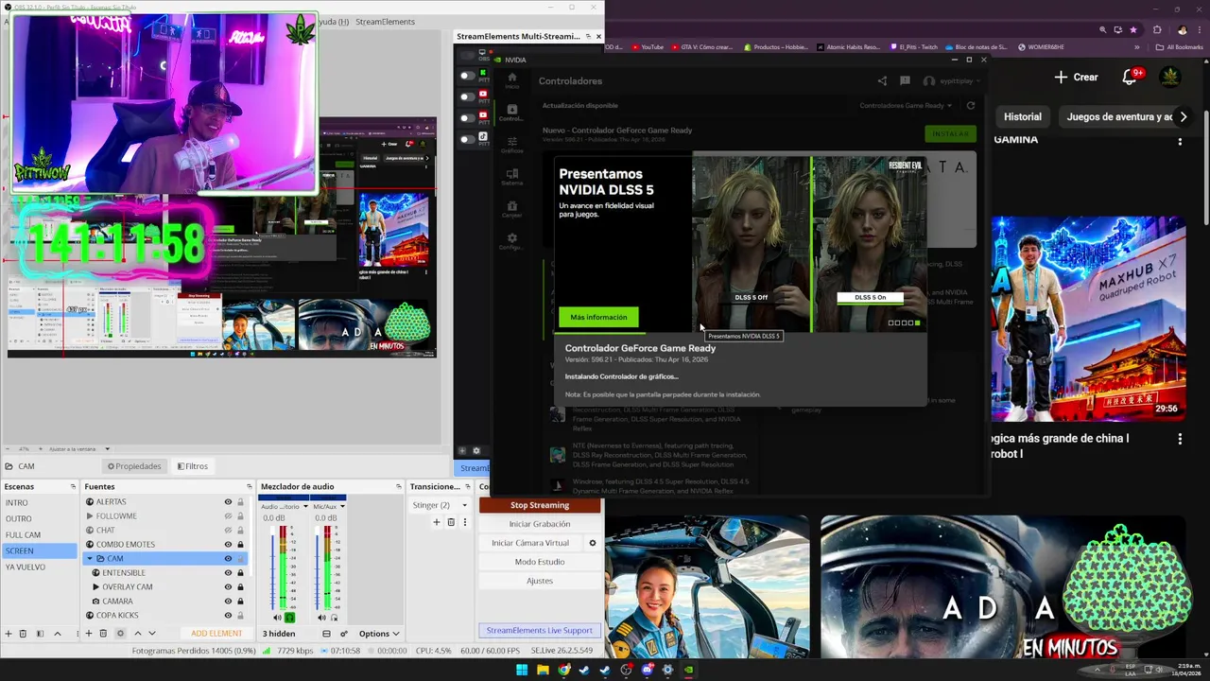Expand mixer Options menu
Viewport: 1210px width, 681px height.
click(x=379, y=634)
